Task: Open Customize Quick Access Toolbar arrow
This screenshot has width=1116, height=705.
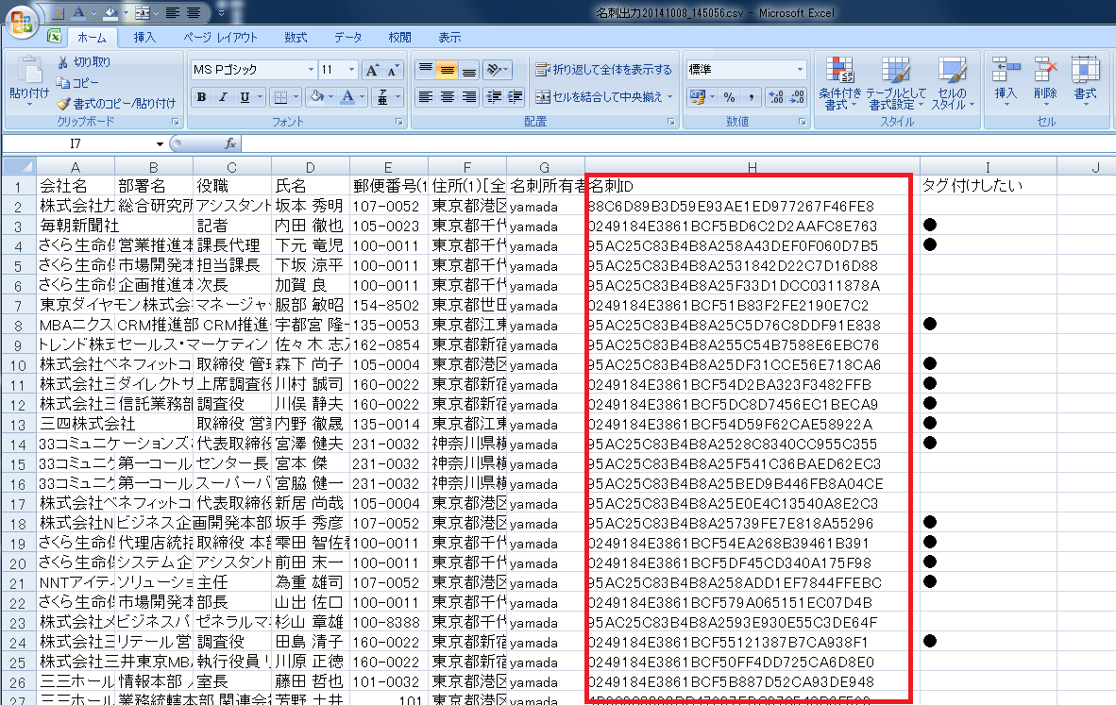Action: (221, 13)
